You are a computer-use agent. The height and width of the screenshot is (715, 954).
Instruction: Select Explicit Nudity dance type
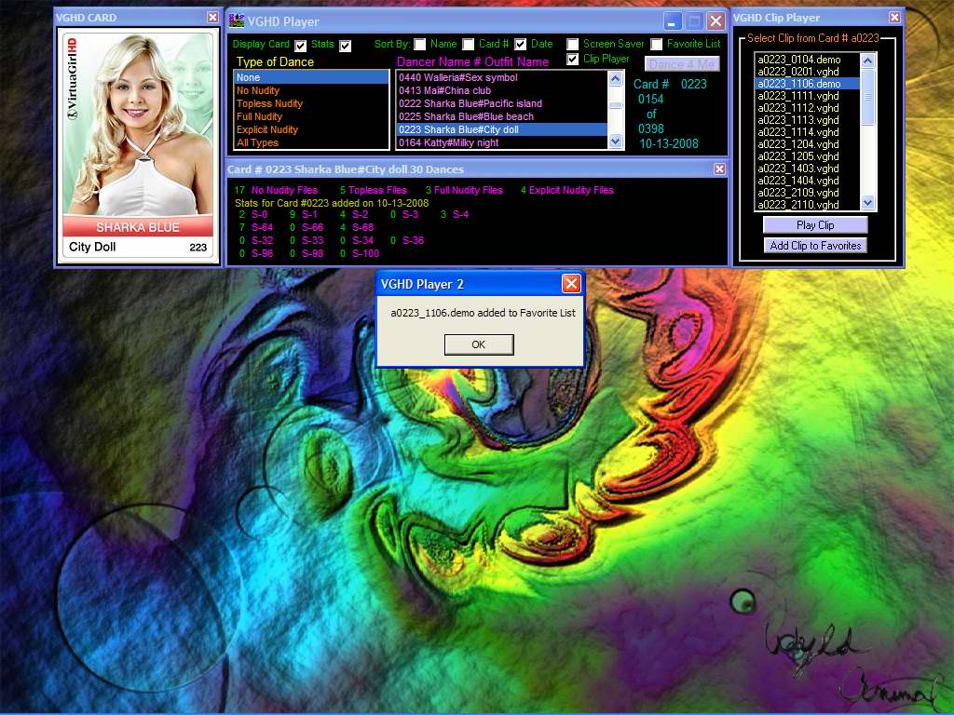tap(311, 129)
